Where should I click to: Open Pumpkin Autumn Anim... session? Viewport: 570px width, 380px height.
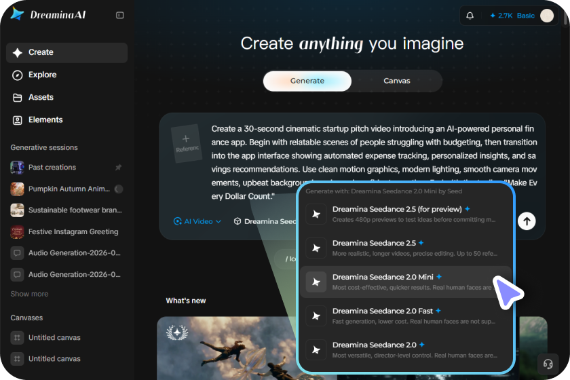click(x=67, y=189)
